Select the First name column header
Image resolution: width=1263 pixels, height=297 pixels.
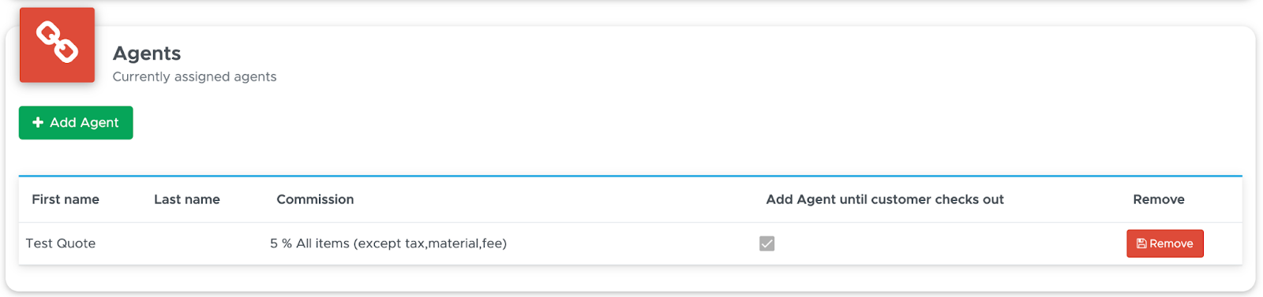click(66, 199)
